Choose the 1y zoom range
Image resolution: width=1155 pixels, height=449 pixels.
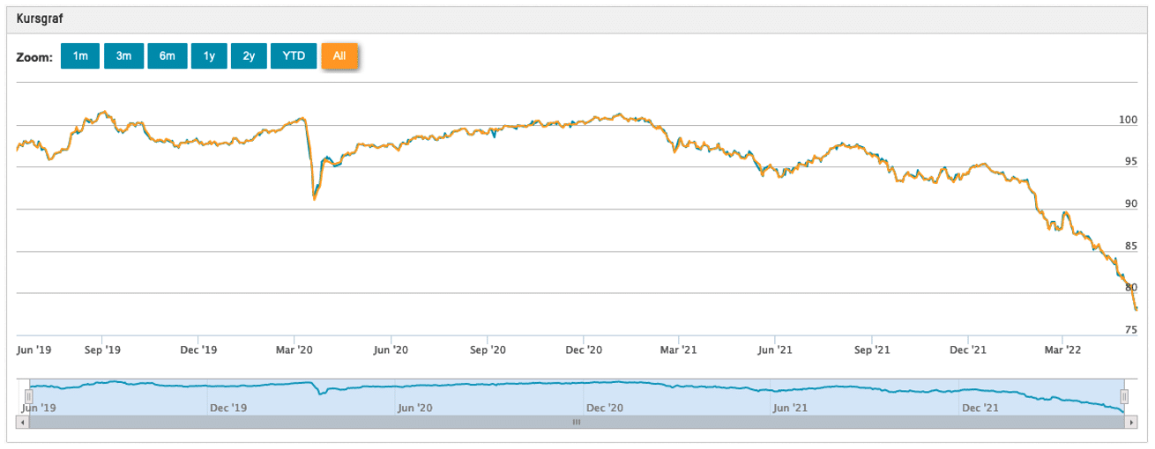(x=209, y=57)
